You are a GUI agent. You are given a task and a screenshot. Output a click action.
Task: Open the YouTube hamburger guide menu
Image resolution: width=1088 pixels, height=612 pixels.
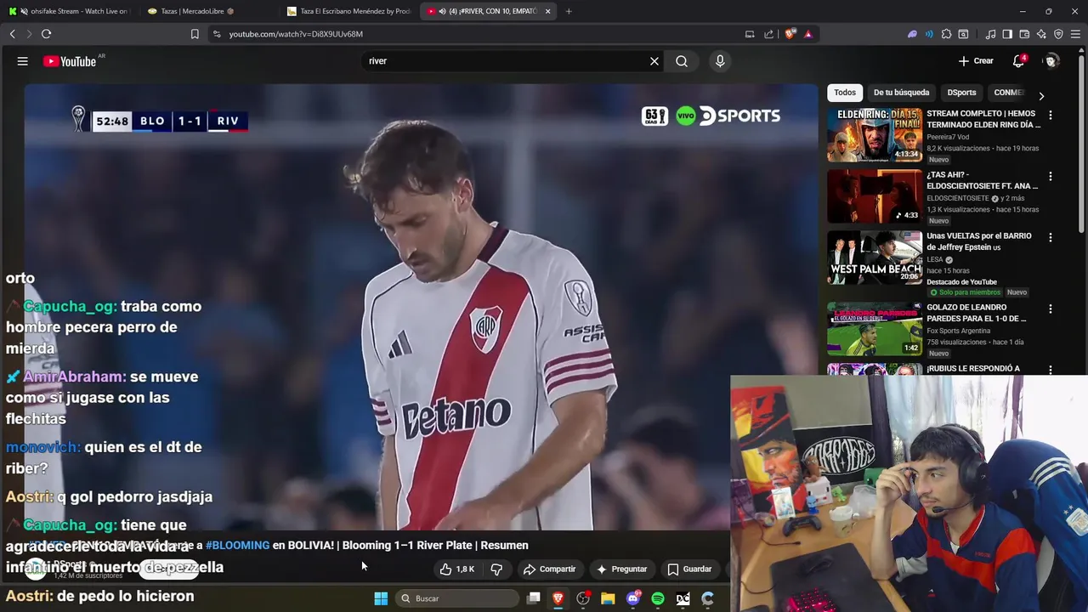(x=23, y=61)
